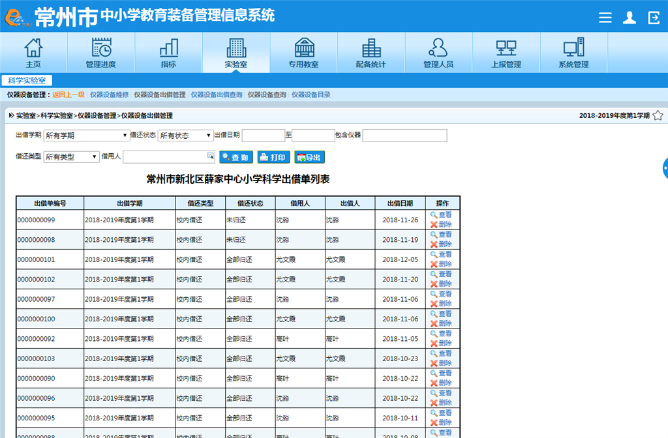This screenshot has height=438, width=668.
Task: View loan record 0000000096
Action: pos(442,393)
